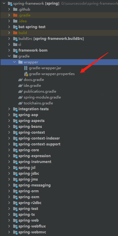The image size is (118, 236).
Task: Collapse the wrapper folder arrow
Action: [15, 62]
